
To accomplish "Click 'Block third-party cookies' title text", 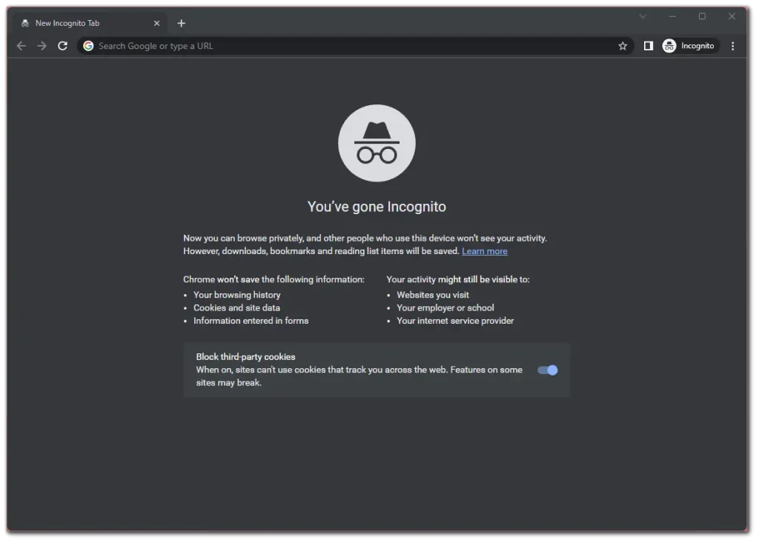I will pyautogui.click(x=245, y=356).
